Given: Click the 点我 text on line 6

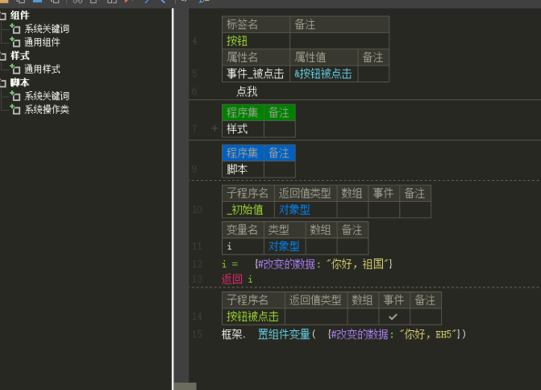Looking at the screenshot, I should tap(247, 91).
